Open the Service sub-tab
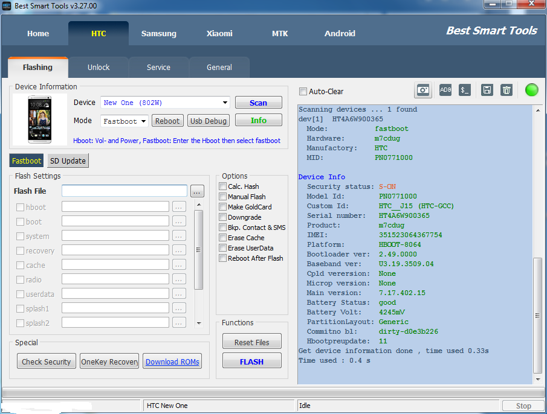547x414 pixels. click(x=159, y=67)
